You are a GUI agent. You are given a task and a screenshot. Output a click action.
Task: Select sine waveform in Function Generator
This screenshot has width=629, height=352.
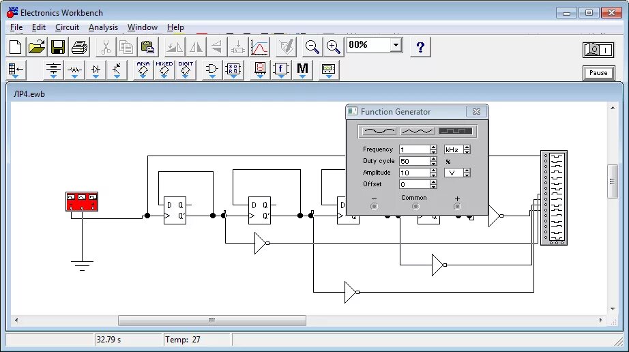[x=379, y=131]
